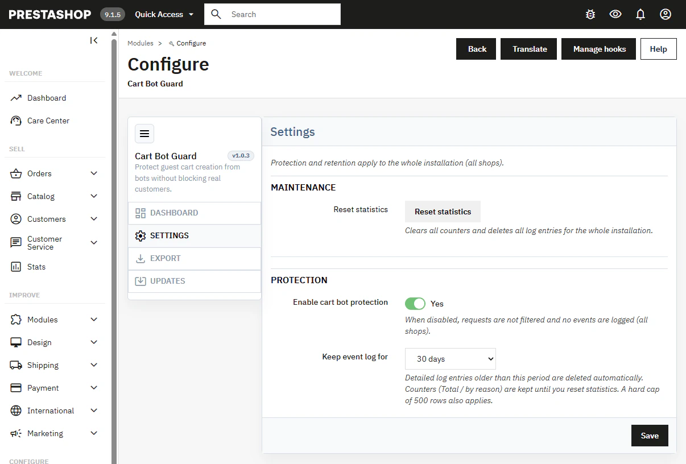Click the Manage hooks button
This screenshot has height=464, width=686.
tap(599, 49)
